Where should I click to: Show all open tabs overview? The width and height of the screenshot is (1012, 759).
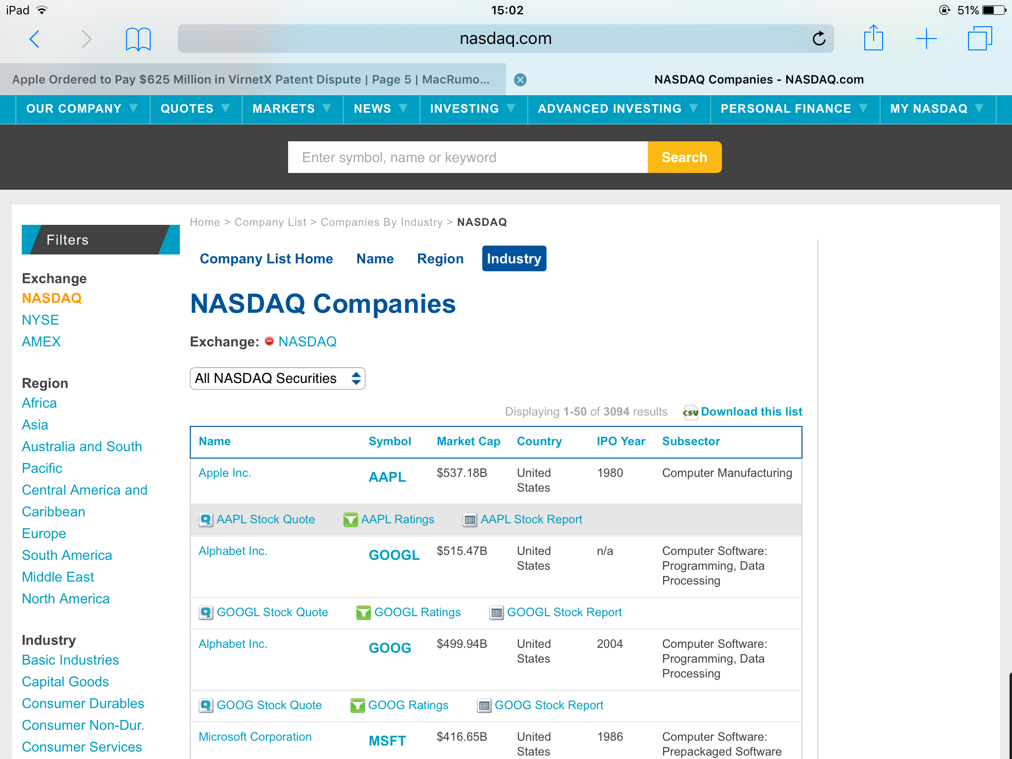980,38
